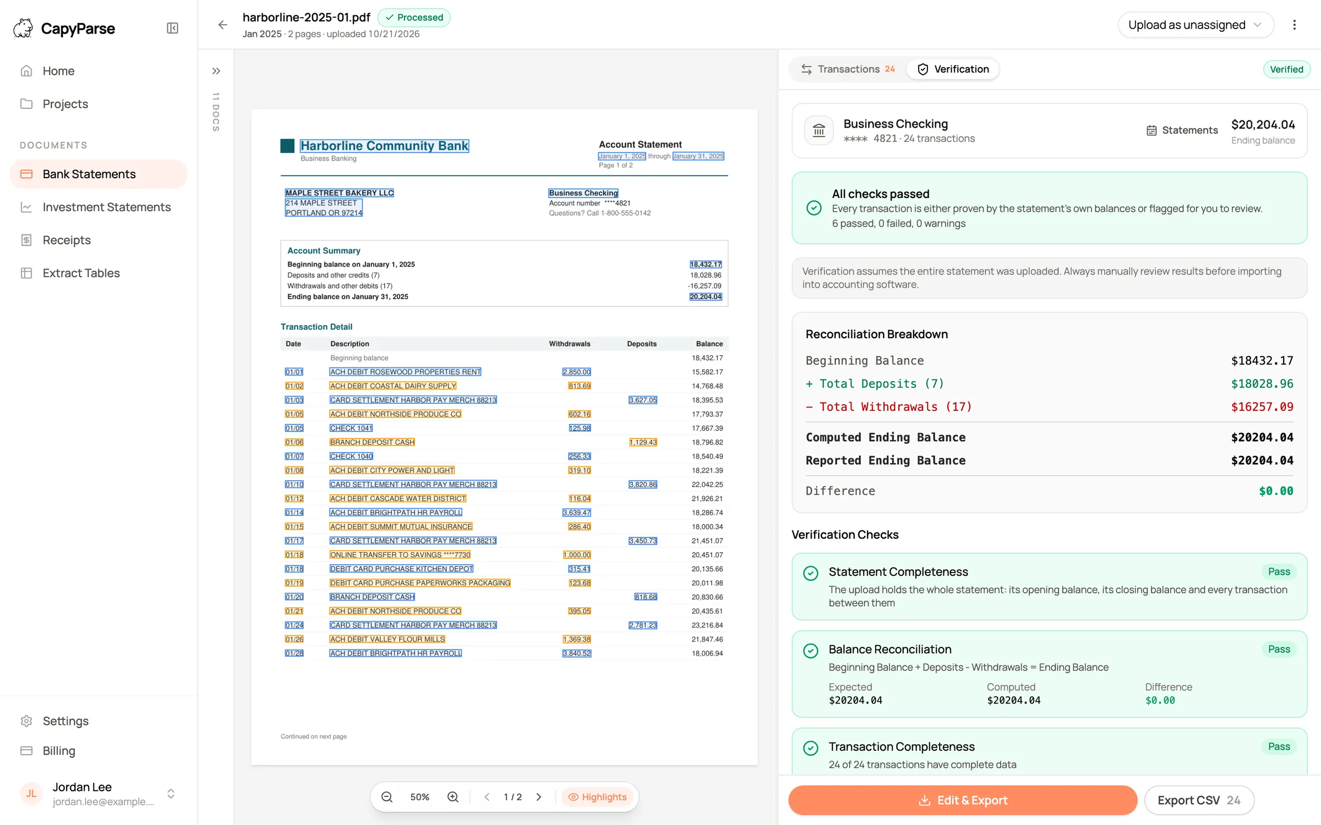Click the zoom in magnifier icon

tap(453, 797)
